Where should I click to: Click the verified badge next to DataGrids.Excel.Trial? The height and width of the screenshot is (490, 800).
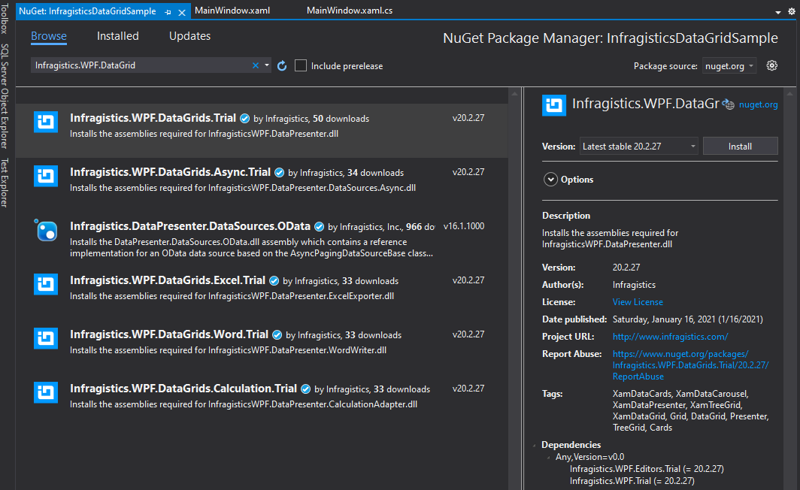coord(274,280)
